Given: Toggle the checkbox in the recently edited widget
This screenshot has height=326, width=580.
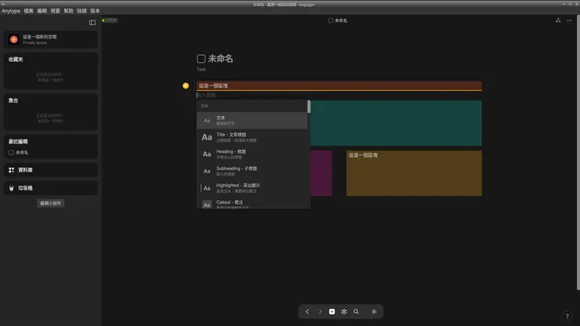Looking at the screenshot, I should pyautogui.click(x=11, y=153).
